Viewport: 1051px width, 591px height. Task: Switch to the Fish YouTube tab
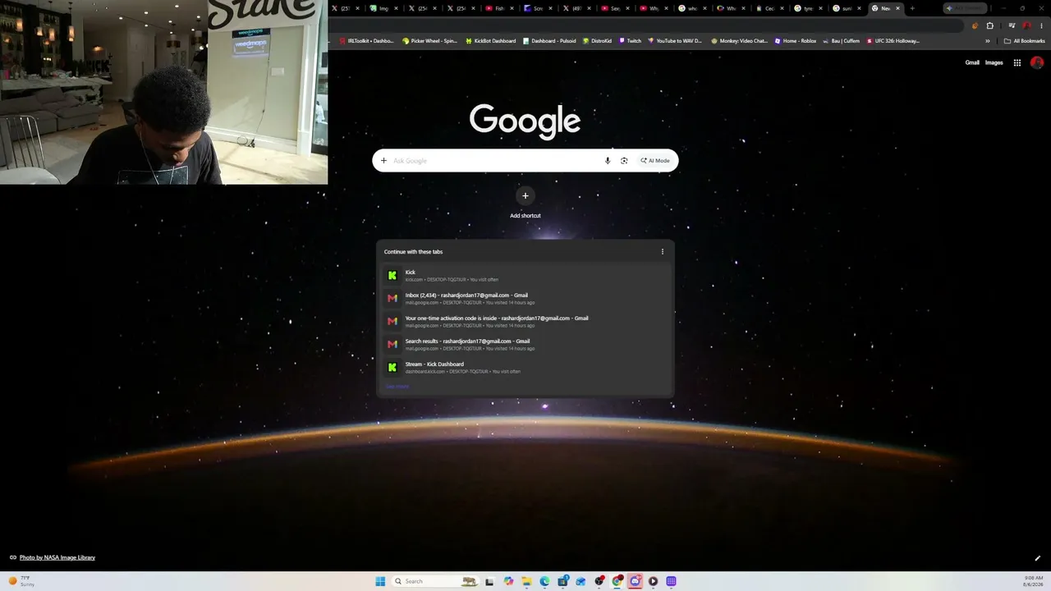tap(500, 8)
